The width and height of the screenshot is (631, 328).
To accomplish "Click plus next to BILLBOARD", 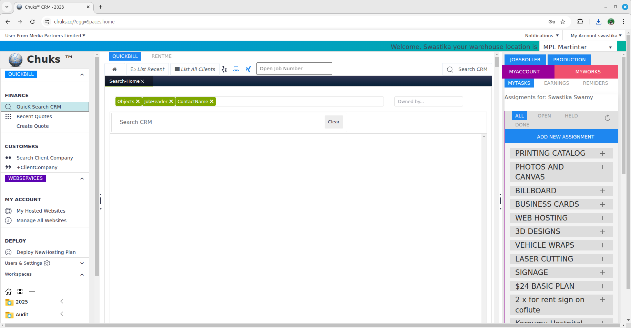I will click(x=602, y=191).
